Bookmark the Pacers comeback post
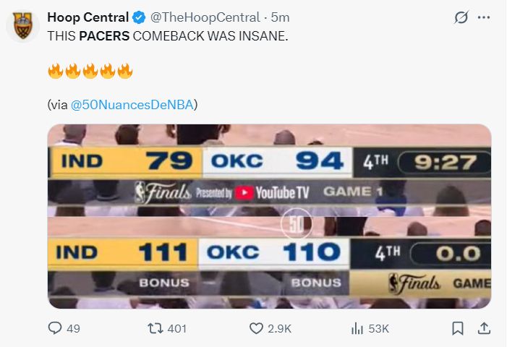The width and height of the screenshot is (507, 347). [x=457, y=328]
